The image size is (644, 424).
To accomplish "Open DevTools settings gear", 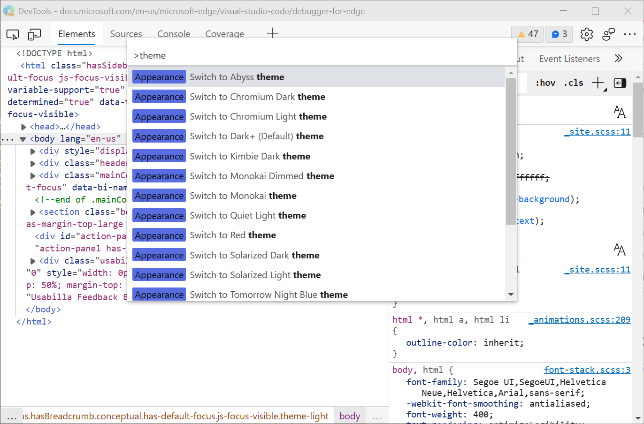I will point(586,34).
